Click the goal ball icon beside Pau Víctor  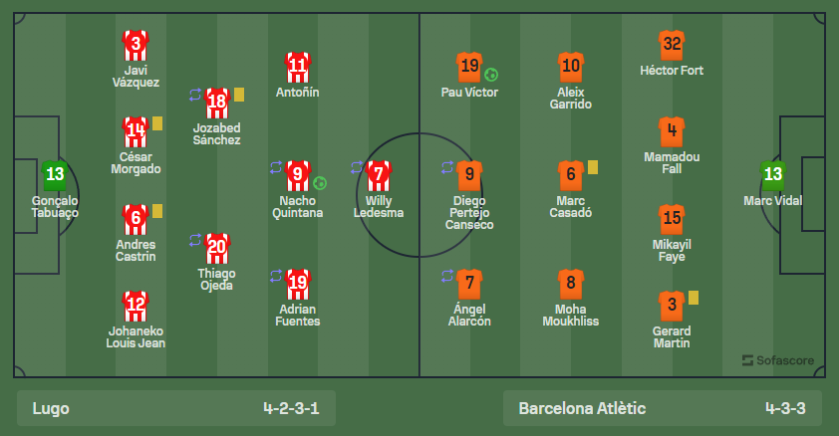pos(491,75)
